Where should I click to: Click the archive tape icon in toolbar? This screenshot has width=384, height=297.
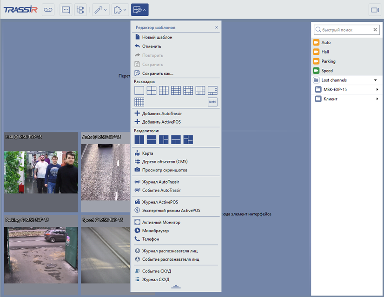point(48,9)
